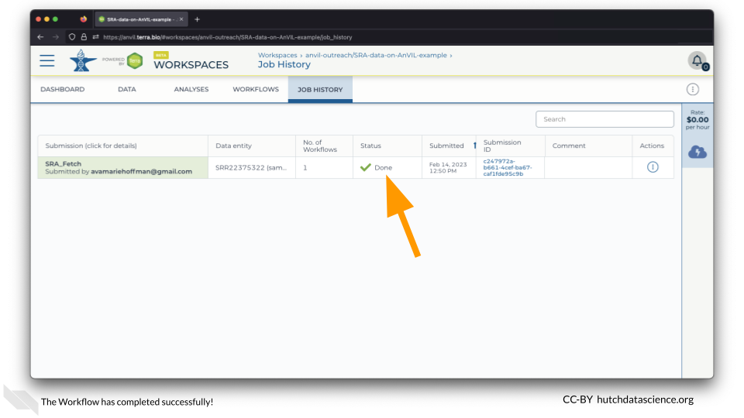Close the SRA-data-on-AnVIL browser tab
Screen dimensions: 744x418
tap(181, 19)
